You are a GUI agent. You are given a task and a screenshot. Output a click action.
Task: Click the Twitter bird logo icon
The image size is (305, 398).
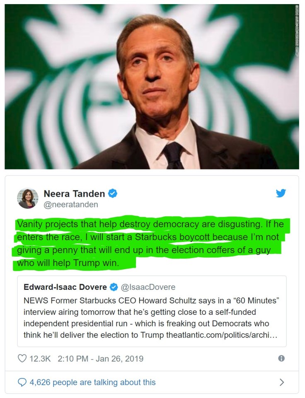(281, 193)
